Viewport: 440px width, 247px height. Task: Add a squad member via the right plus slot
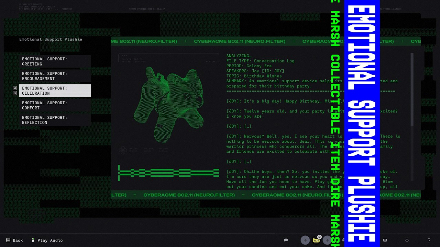coord(327,240)
